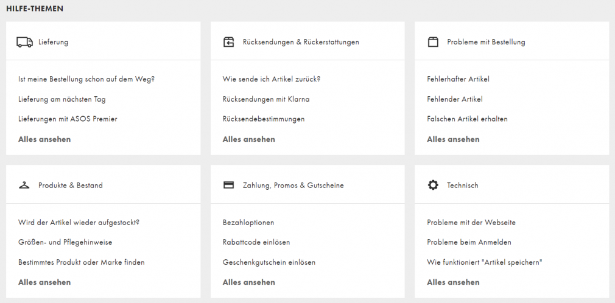Click the credit card icon beside Zahlung
The height and width of the screenshot is (303, 615).
pos(228,185)
